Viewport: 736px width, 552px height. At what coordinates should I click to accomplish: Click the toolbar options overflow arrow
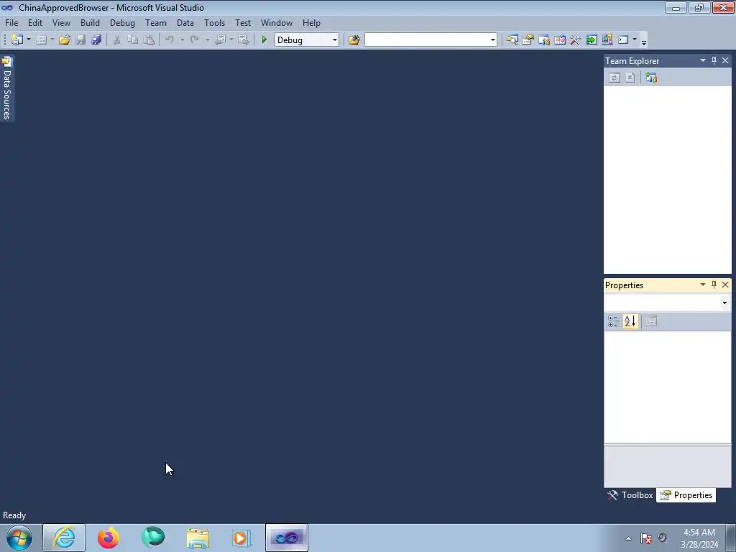pyautogui.click(x=644, y=42)
